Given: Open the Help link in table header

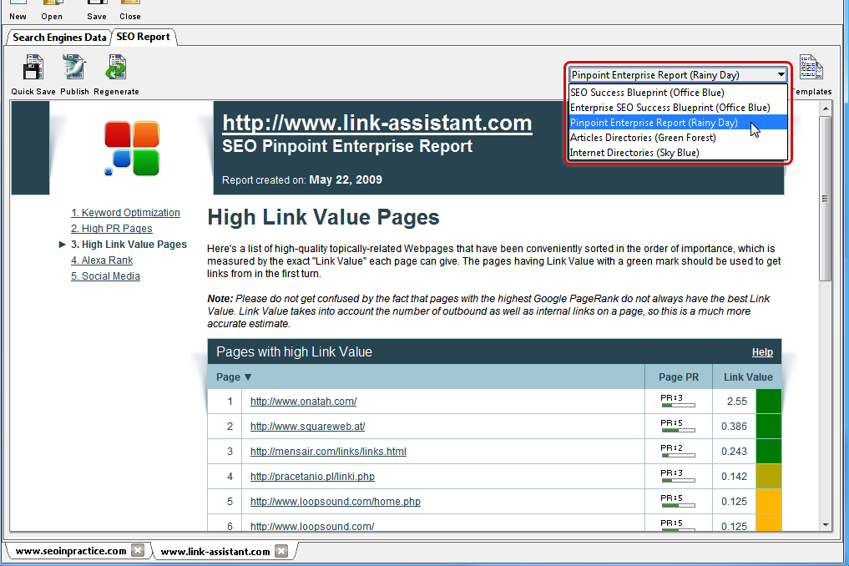Looking at the screenshot, I should (x=762, y=352).
